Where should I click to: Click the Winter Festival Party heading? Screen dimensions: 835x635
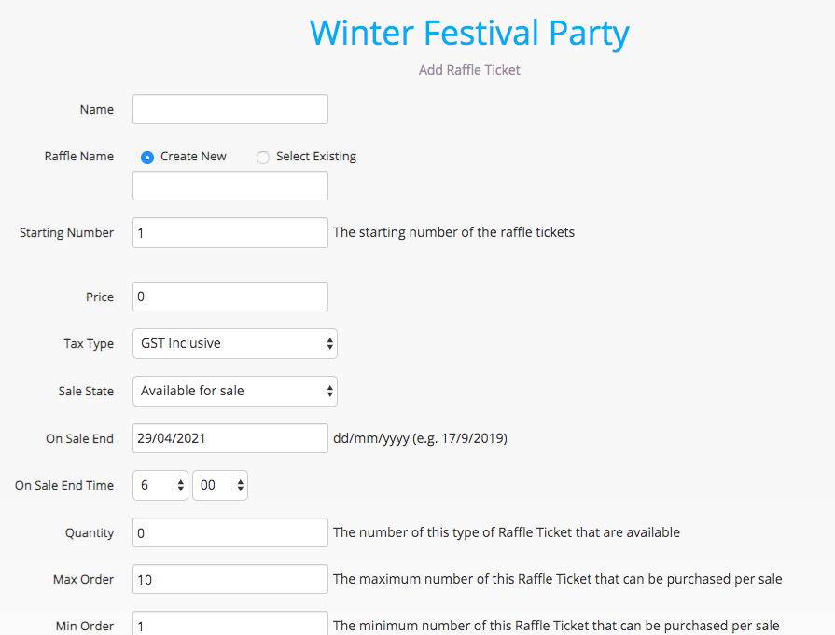coord(469,33)
